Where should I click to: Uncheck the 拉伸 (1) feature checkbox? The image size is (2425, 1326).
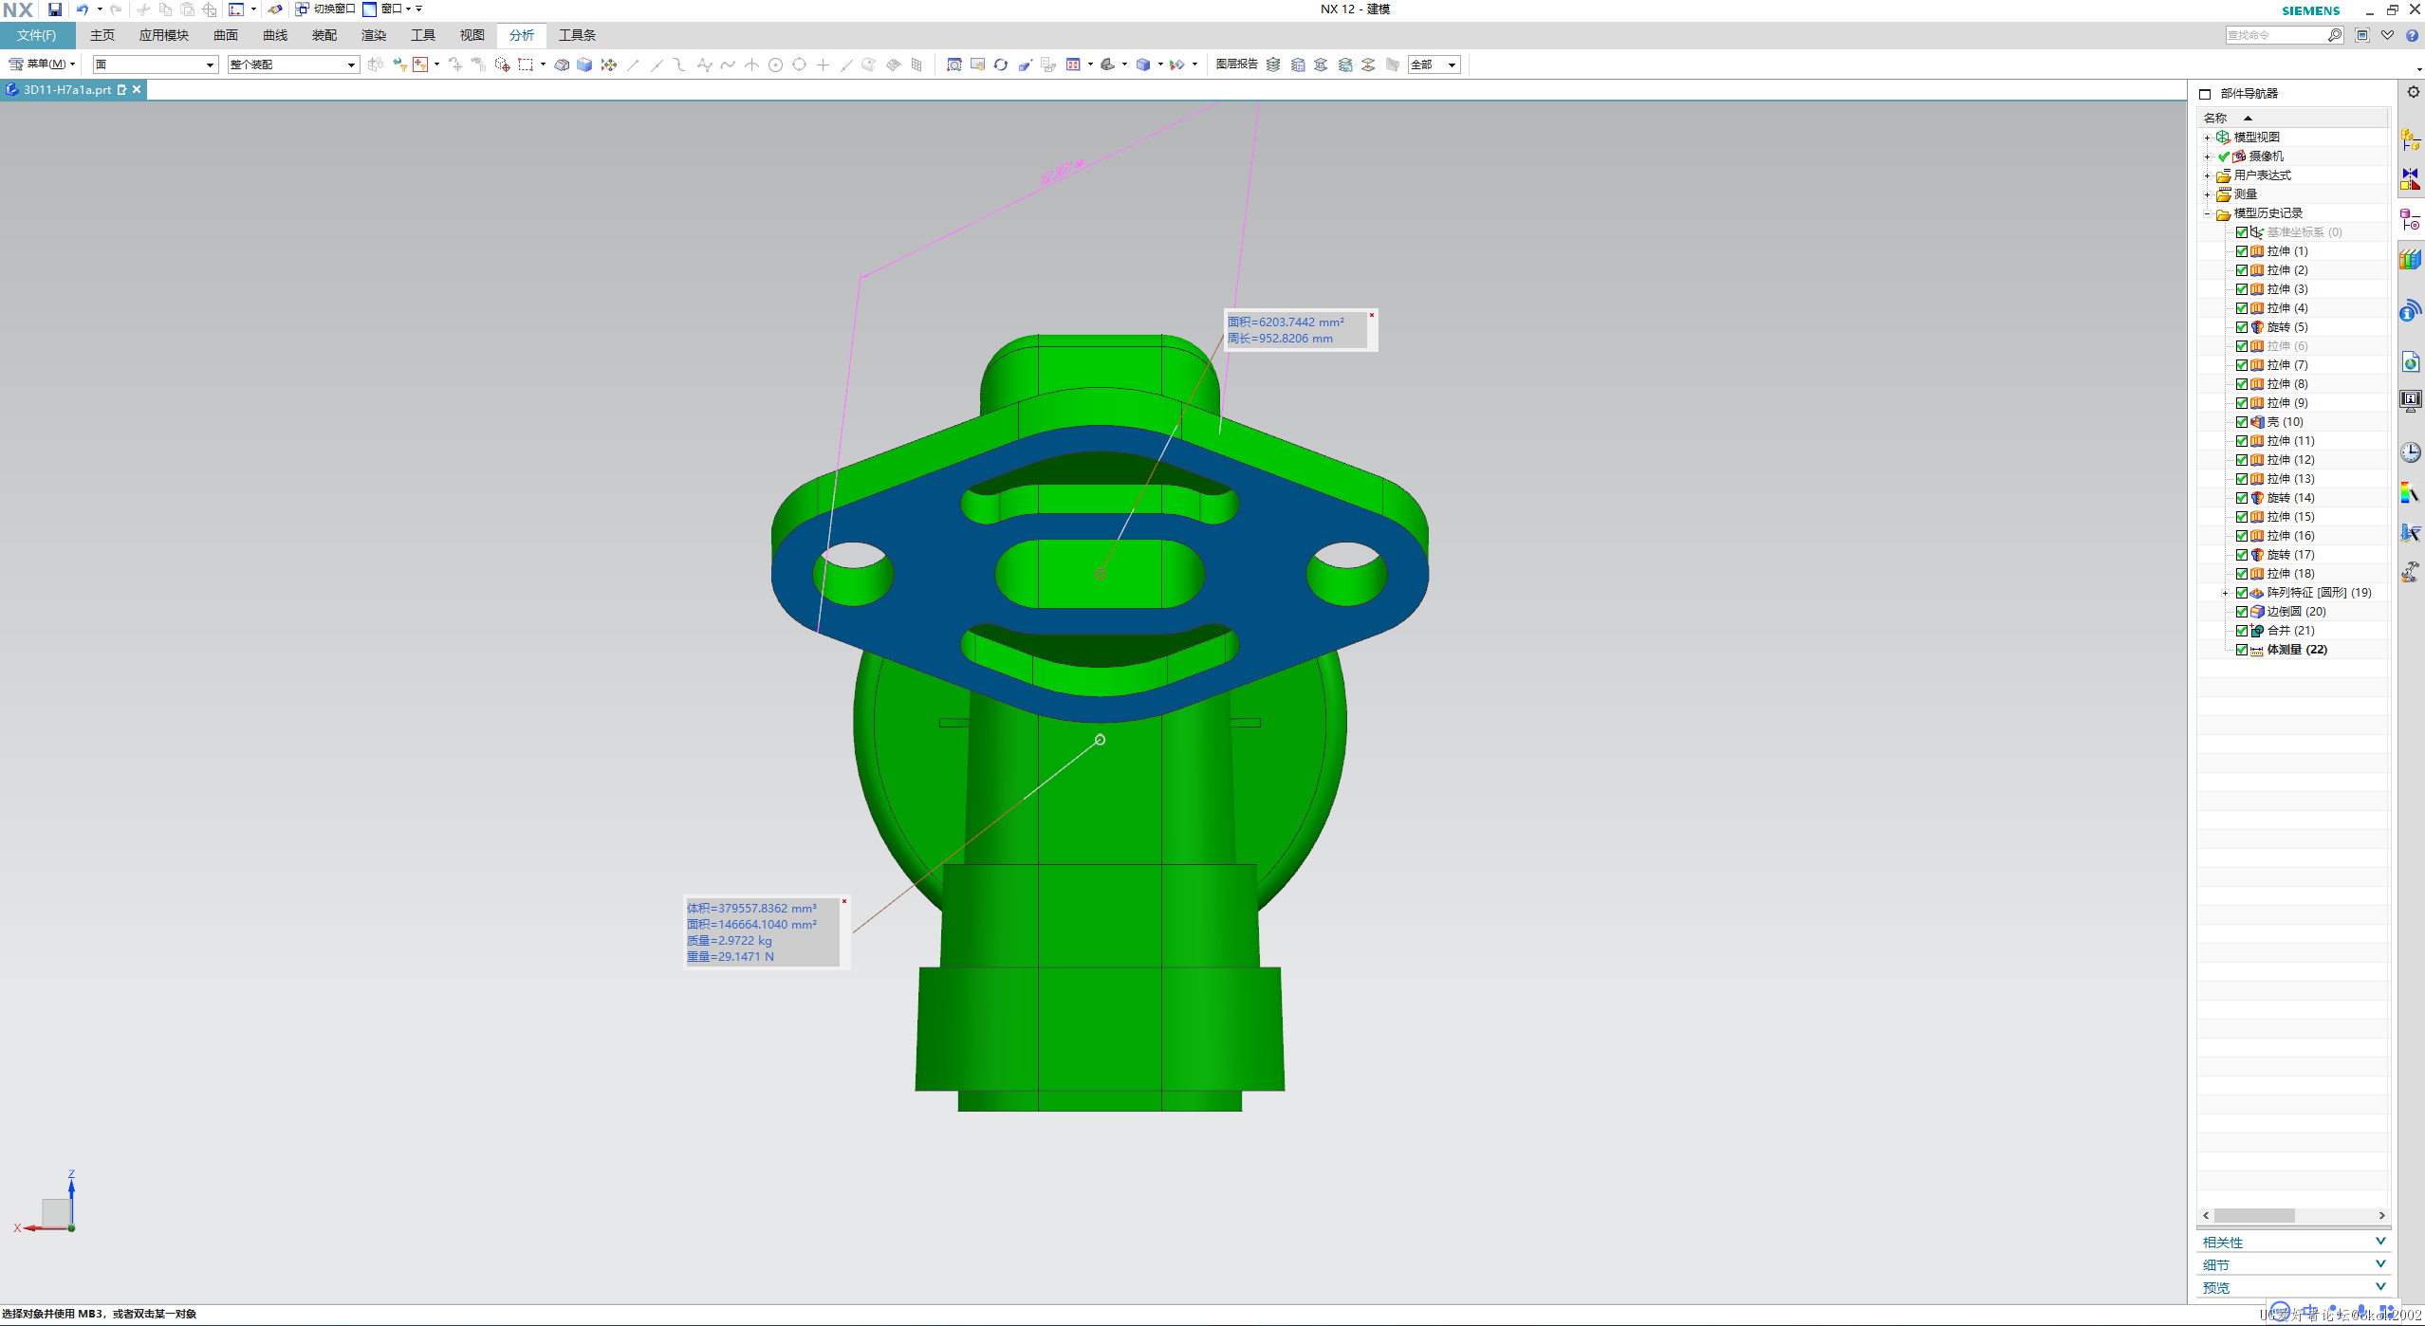2242,251
